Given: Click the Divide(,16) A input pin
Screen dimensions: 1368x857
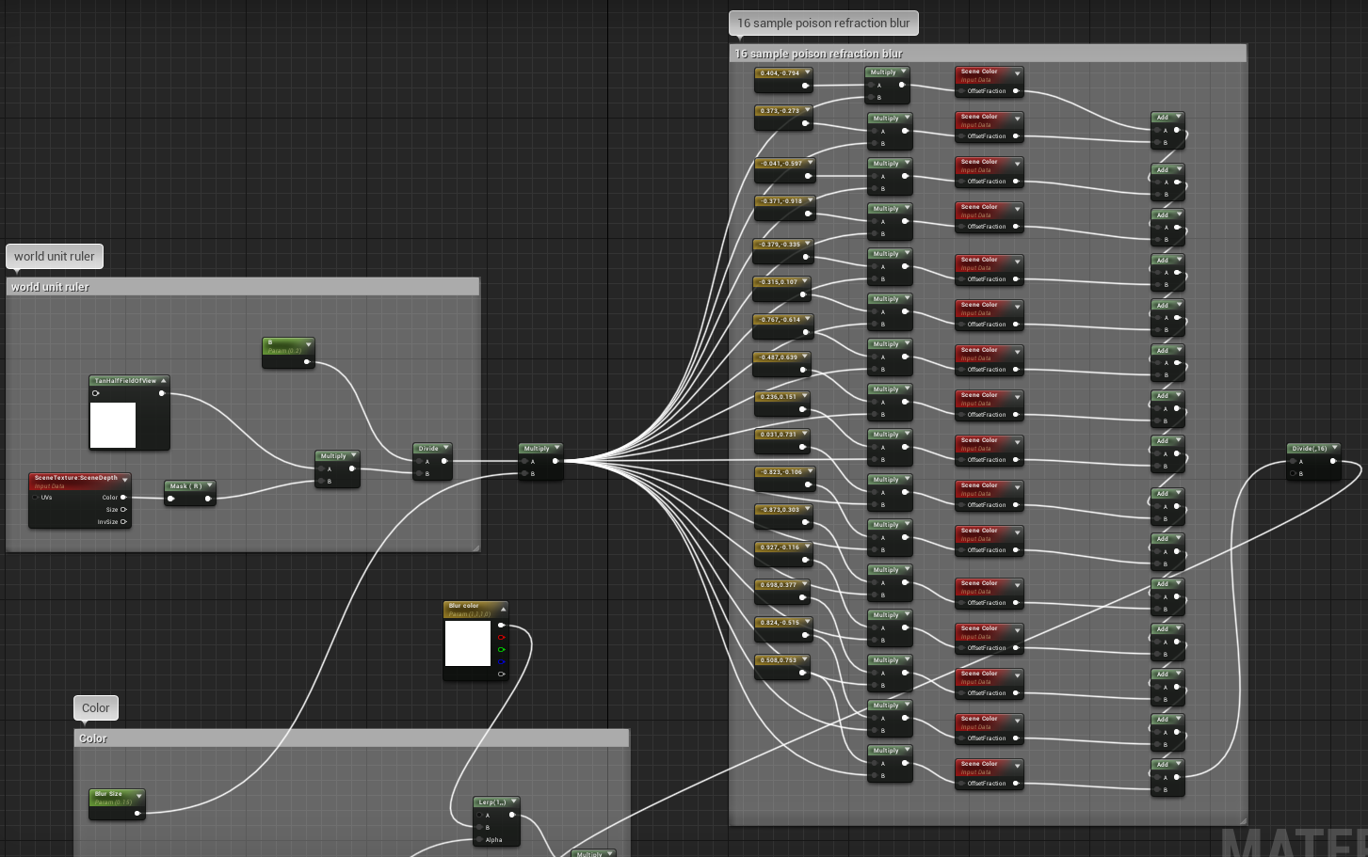Looking at the screenshot, I should (1294, 462).
